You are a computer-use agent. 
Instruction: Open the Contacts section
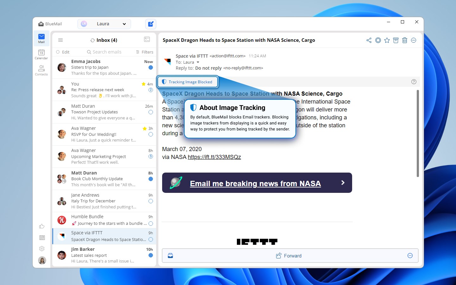41,70
